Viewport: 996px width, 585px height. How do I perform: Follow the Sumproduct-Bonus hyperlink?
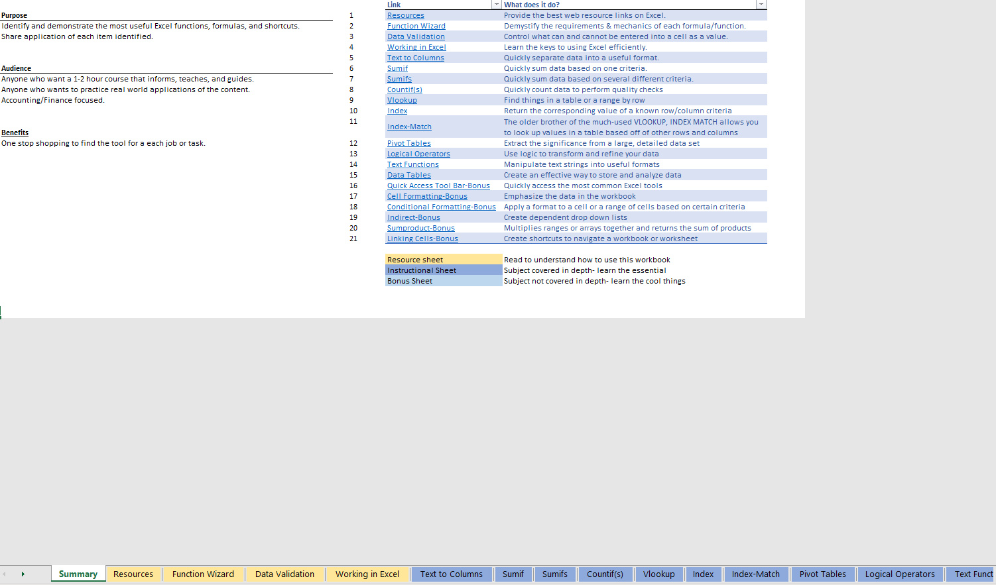[421, 228]
